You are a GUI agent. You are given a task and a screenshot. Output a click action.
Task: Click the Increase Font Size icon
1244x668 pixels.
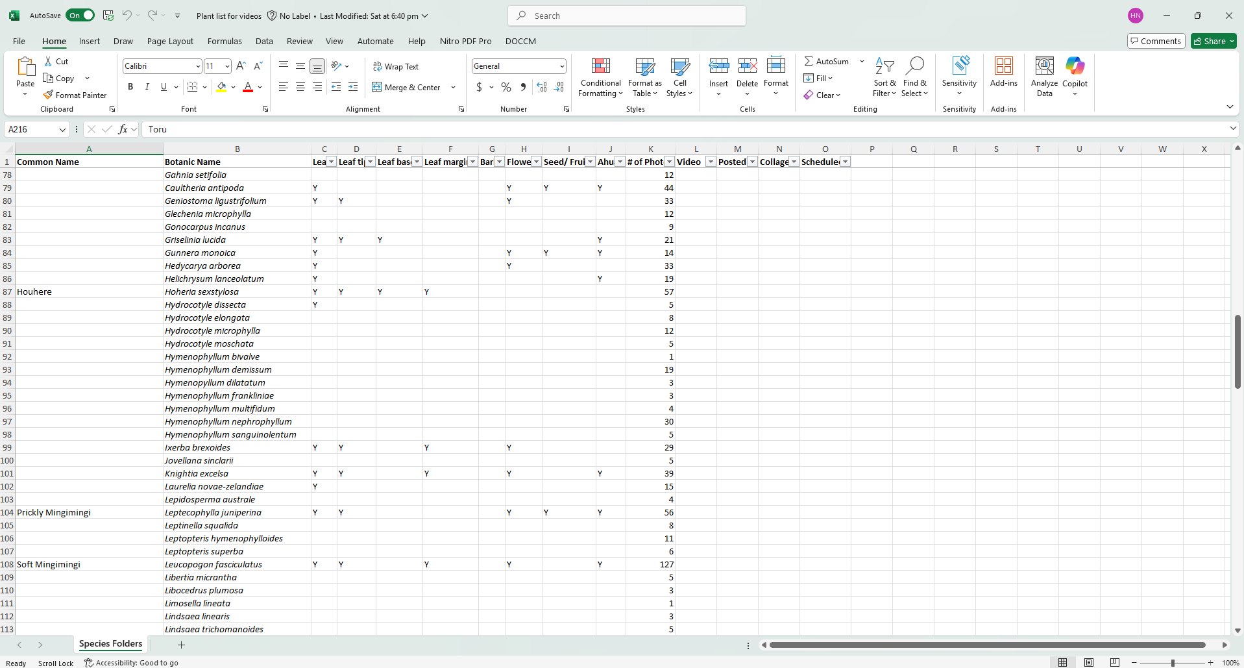point(241,66)
